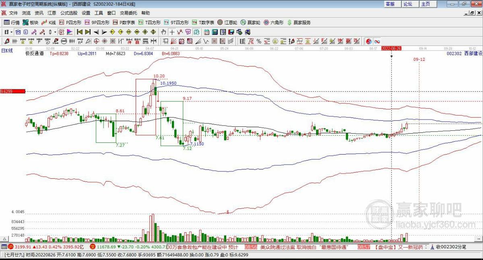Viewport: 483px width, 260px height.
Task: Click the save floppy disk icon
Action: coord(231,32)
